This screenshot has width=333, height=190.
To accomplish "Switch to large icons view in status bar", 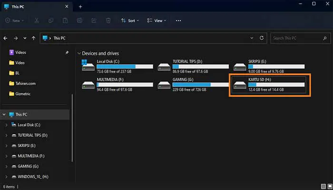I will (x=330, y=187).
